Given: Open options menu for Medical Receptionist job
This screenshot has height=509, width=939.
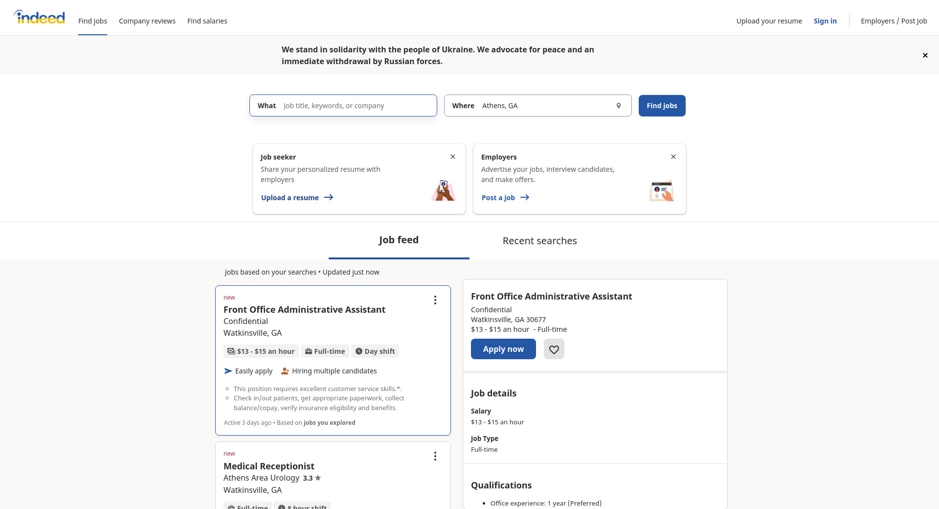Looking at the screenshot, I should (435, 456).
